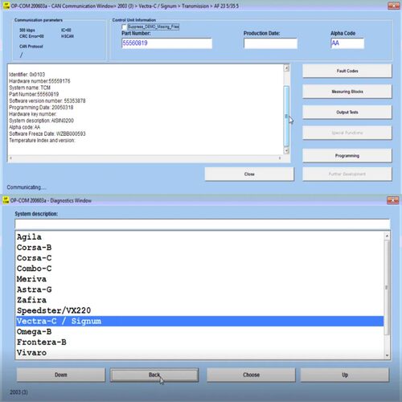The height and width of the screenshot is (402, 402).
Task: Click the OP-COM icon in CAN Communication window title
Action: click(x=6, y=6)
